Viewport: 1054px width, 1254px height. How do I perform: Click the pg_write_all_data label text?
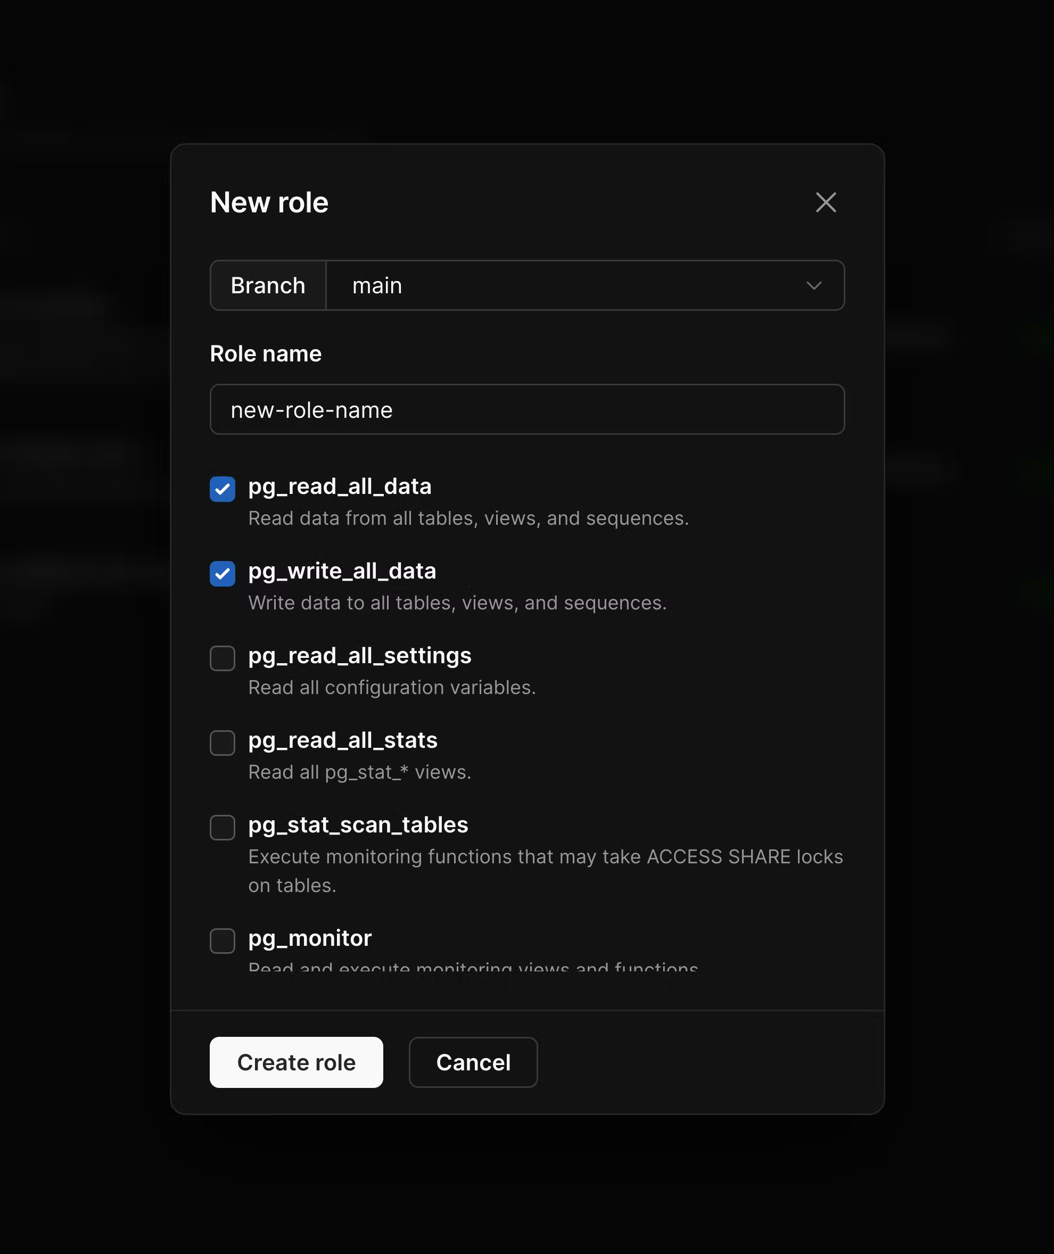pos(343,571)
